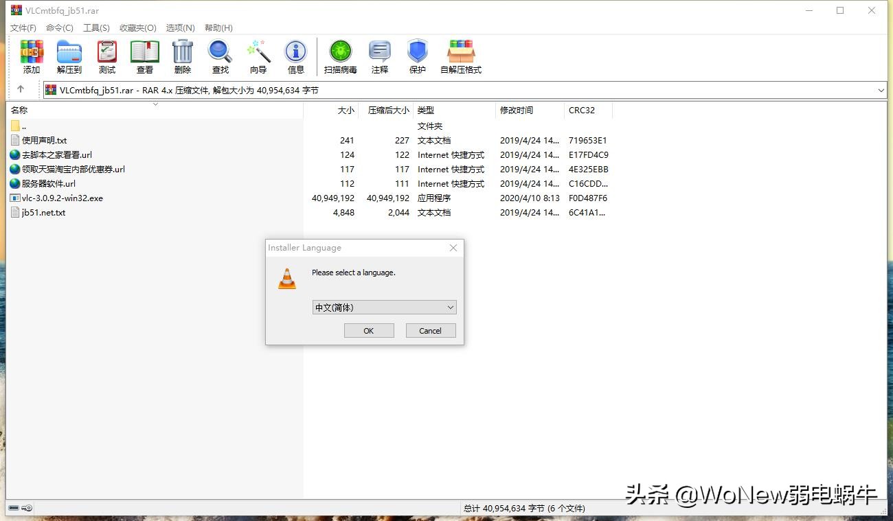The height and width of the screenshot is (521, 893).
Task: Collapse the 名称 column sort arrow
Action: [x=155, y=104]
